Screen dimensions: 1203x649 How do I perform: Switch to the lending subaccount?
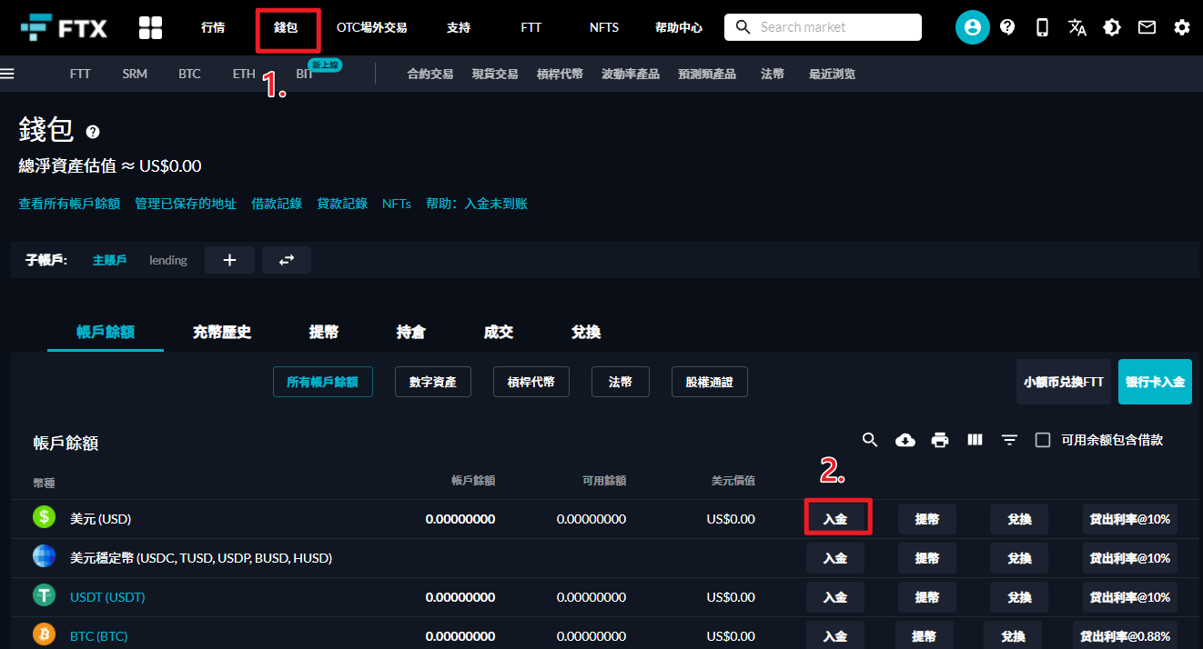coord(168,260)
